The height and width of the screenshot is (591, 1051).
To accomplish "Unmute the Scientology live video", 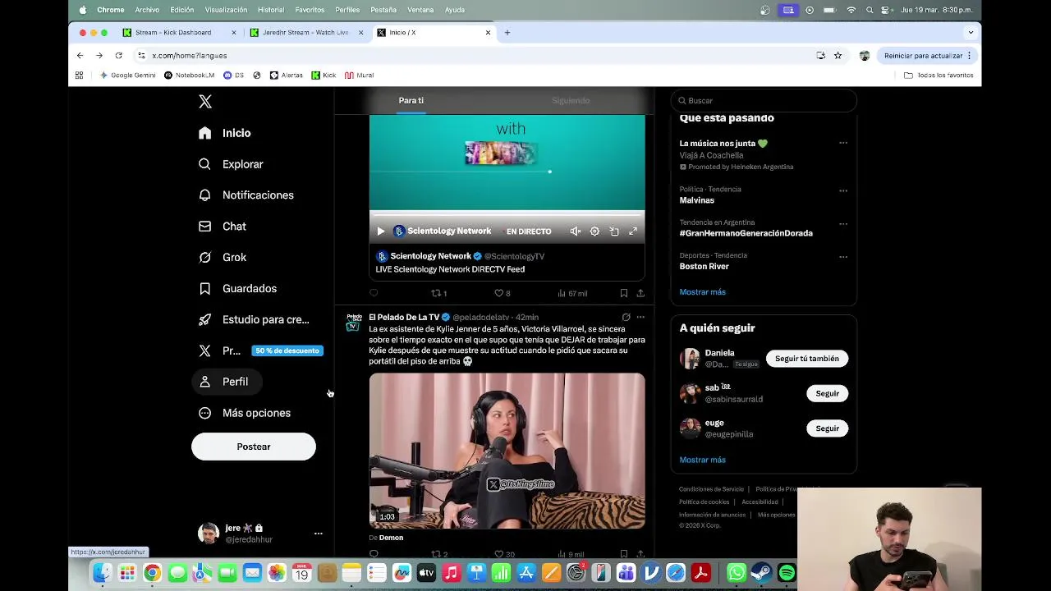I will click(576, 231).
